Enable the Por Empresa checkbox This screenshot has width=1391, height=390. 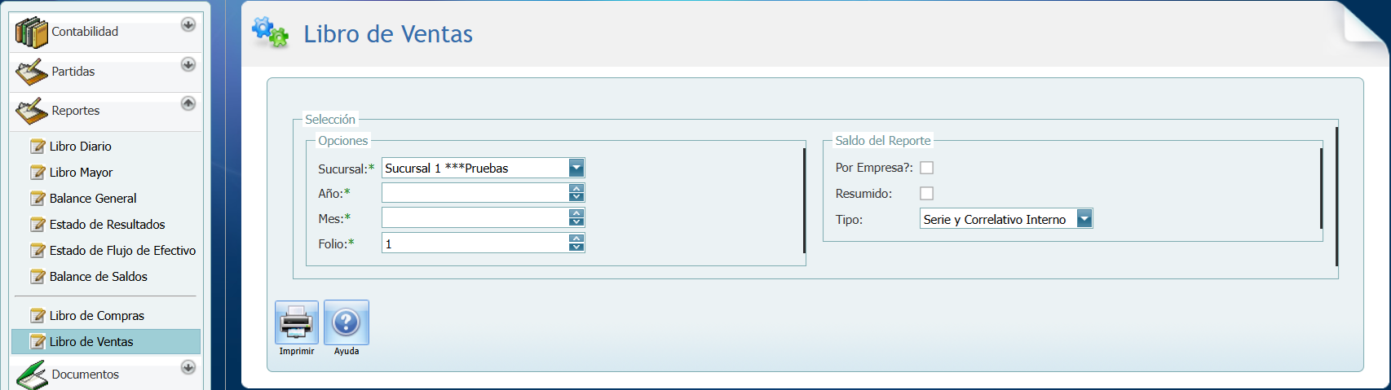coord(926,168)
